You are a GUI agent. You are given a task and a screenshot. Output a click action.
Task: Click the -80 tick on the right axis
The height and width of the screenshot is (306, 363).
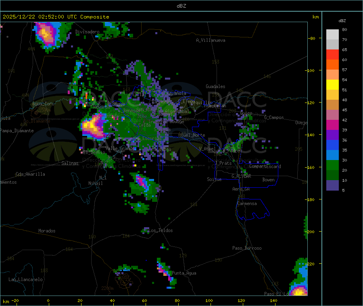click(312, 38)
